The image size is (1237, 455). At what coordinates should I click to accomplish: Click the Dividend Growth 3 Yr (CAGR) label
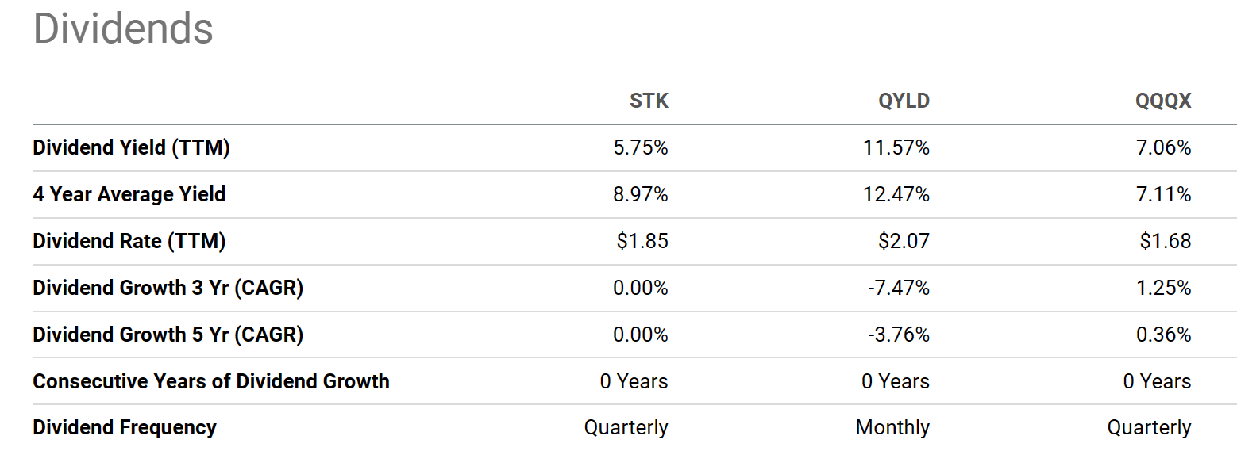168,288
